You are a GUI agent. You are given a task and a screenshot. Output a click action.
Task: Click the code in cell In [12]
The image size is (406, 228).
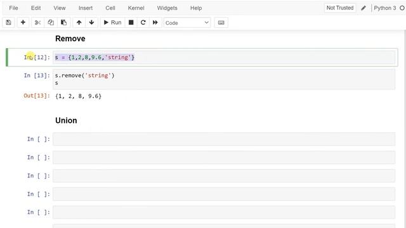tap(95, 58)
